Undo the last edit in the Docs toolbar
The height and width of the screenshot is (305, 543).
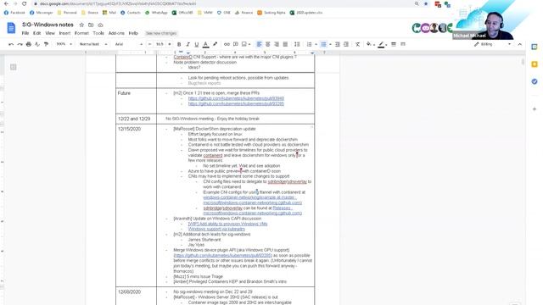click(11, 44)
